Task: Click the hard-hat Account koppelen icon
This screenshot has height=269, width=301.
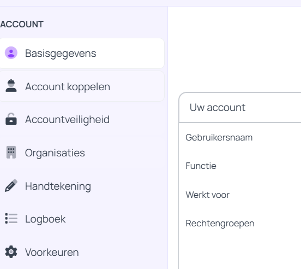Action: [11, 86]
